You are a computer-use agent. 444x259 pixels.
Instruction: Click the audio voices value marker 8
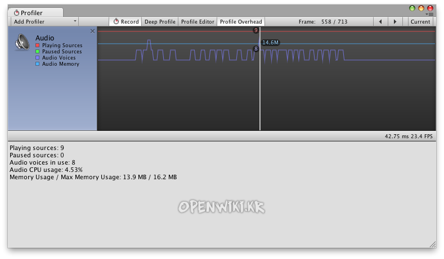coord(255,49)
